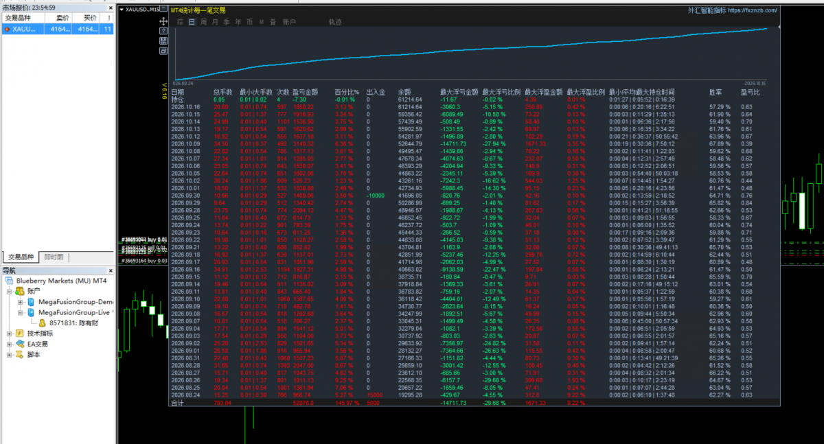Click the Blueberry Markets server icon in Navigator
The image size is (824, 444).
click(9, 281)
